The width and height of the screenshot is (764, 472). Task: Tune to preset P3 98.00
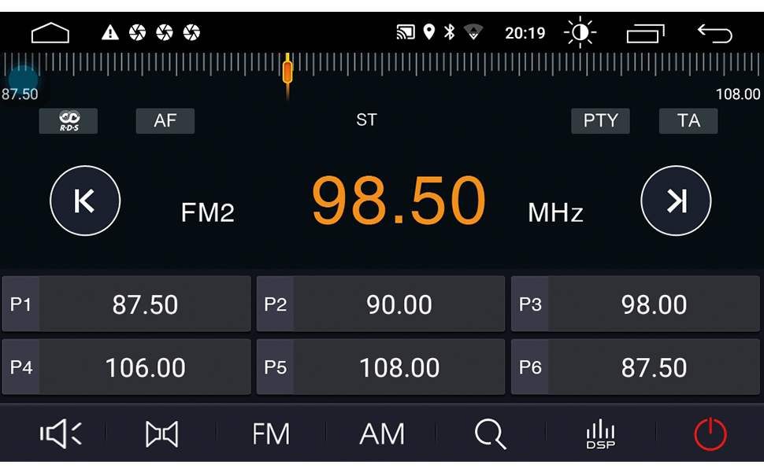tap(636, 304)
